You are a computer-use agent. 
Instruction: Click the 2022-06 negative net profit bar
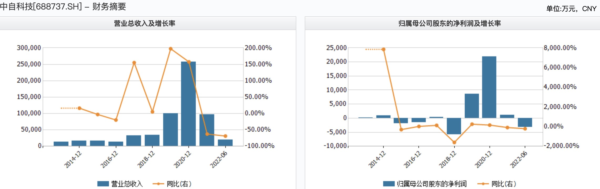(x=525, y=122)
